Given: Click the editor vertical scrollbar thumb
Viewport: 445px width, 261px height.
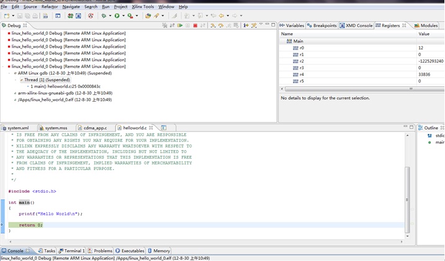Looking at the screenshot, I should (407, 200).
